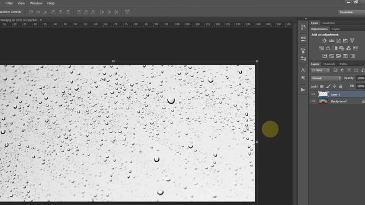
Task: Click the Align right edges icon
Action: (x=67, y=12)
